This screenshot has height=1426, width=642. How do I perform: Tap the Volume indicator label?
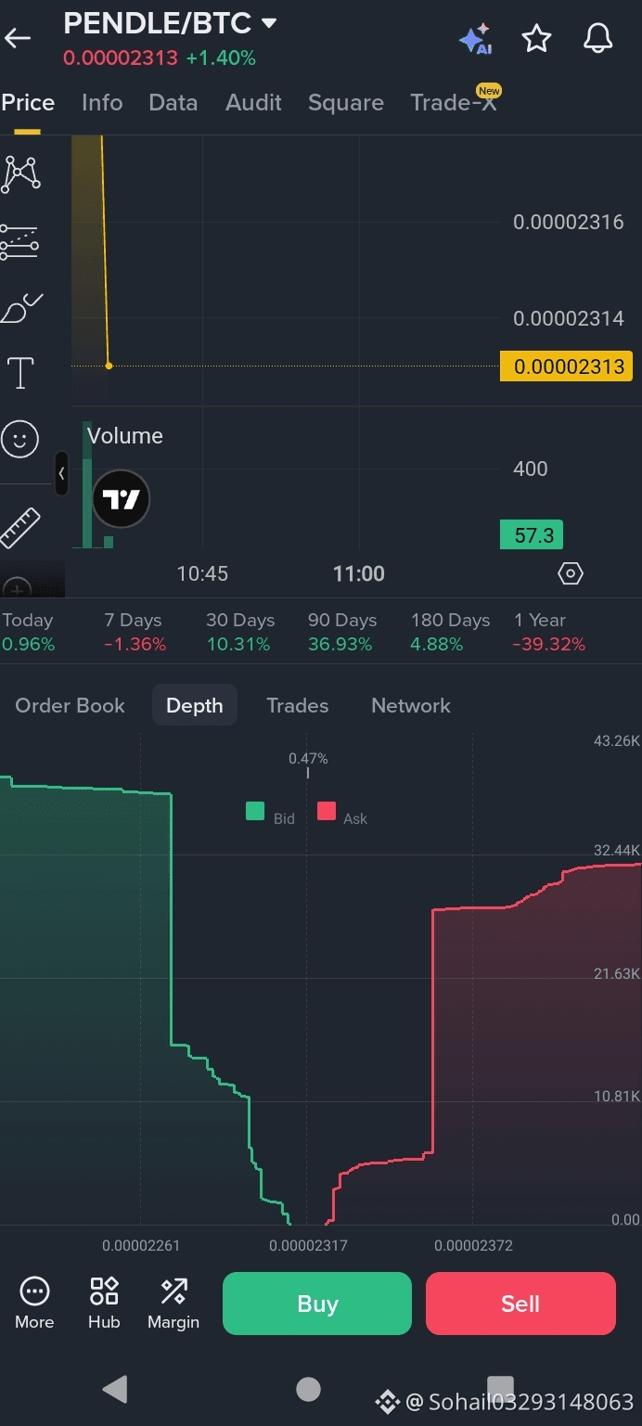pos(124,436)
